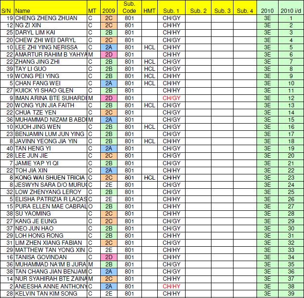Click name cell JAVINN YEONG JIA YIN
304x298 pixels.
(50, 141)
